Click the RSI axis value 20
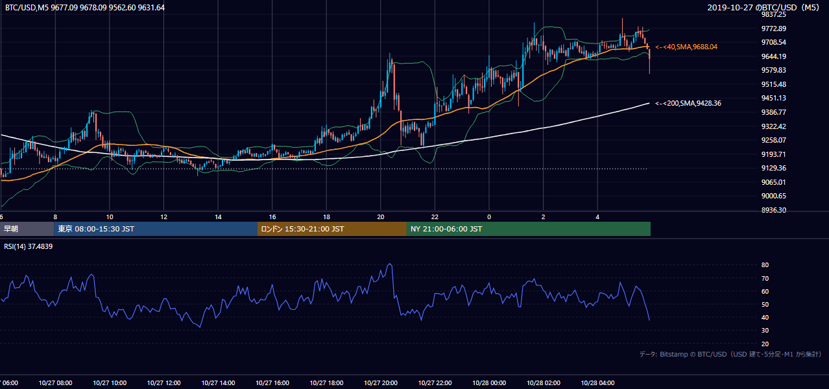 765,344
